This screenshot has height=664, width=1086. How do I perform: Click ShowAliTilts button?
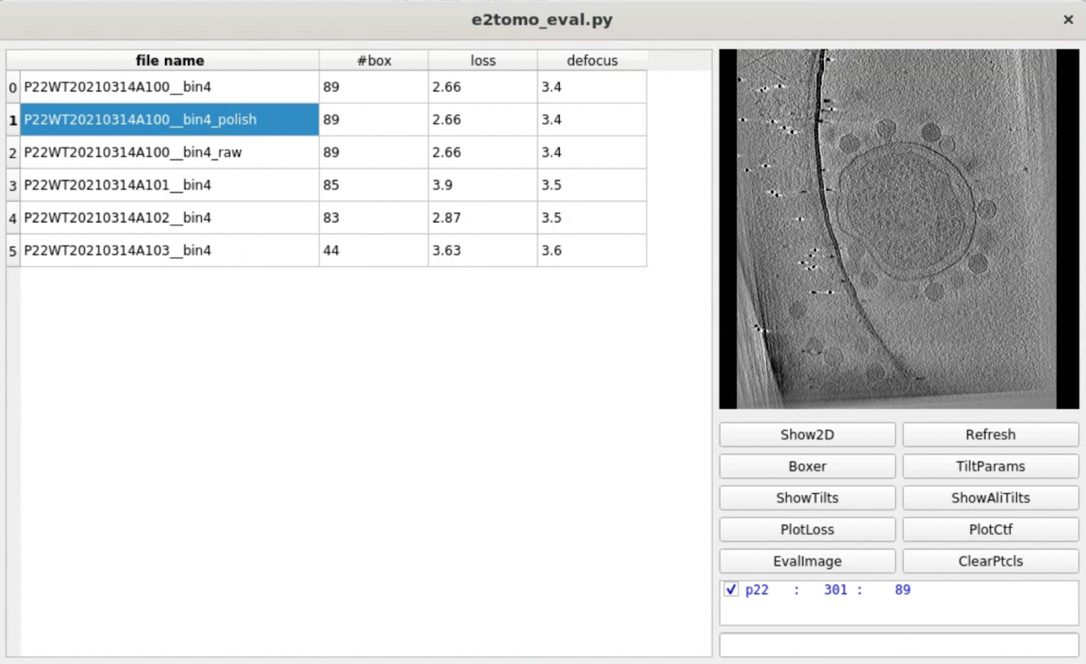point(990,498)
